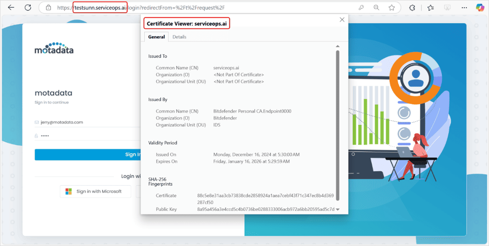Image resolution: width=489 pixels, height=246 pixels.
Task: Open the Favorites list icon
Action: [430, 8]
